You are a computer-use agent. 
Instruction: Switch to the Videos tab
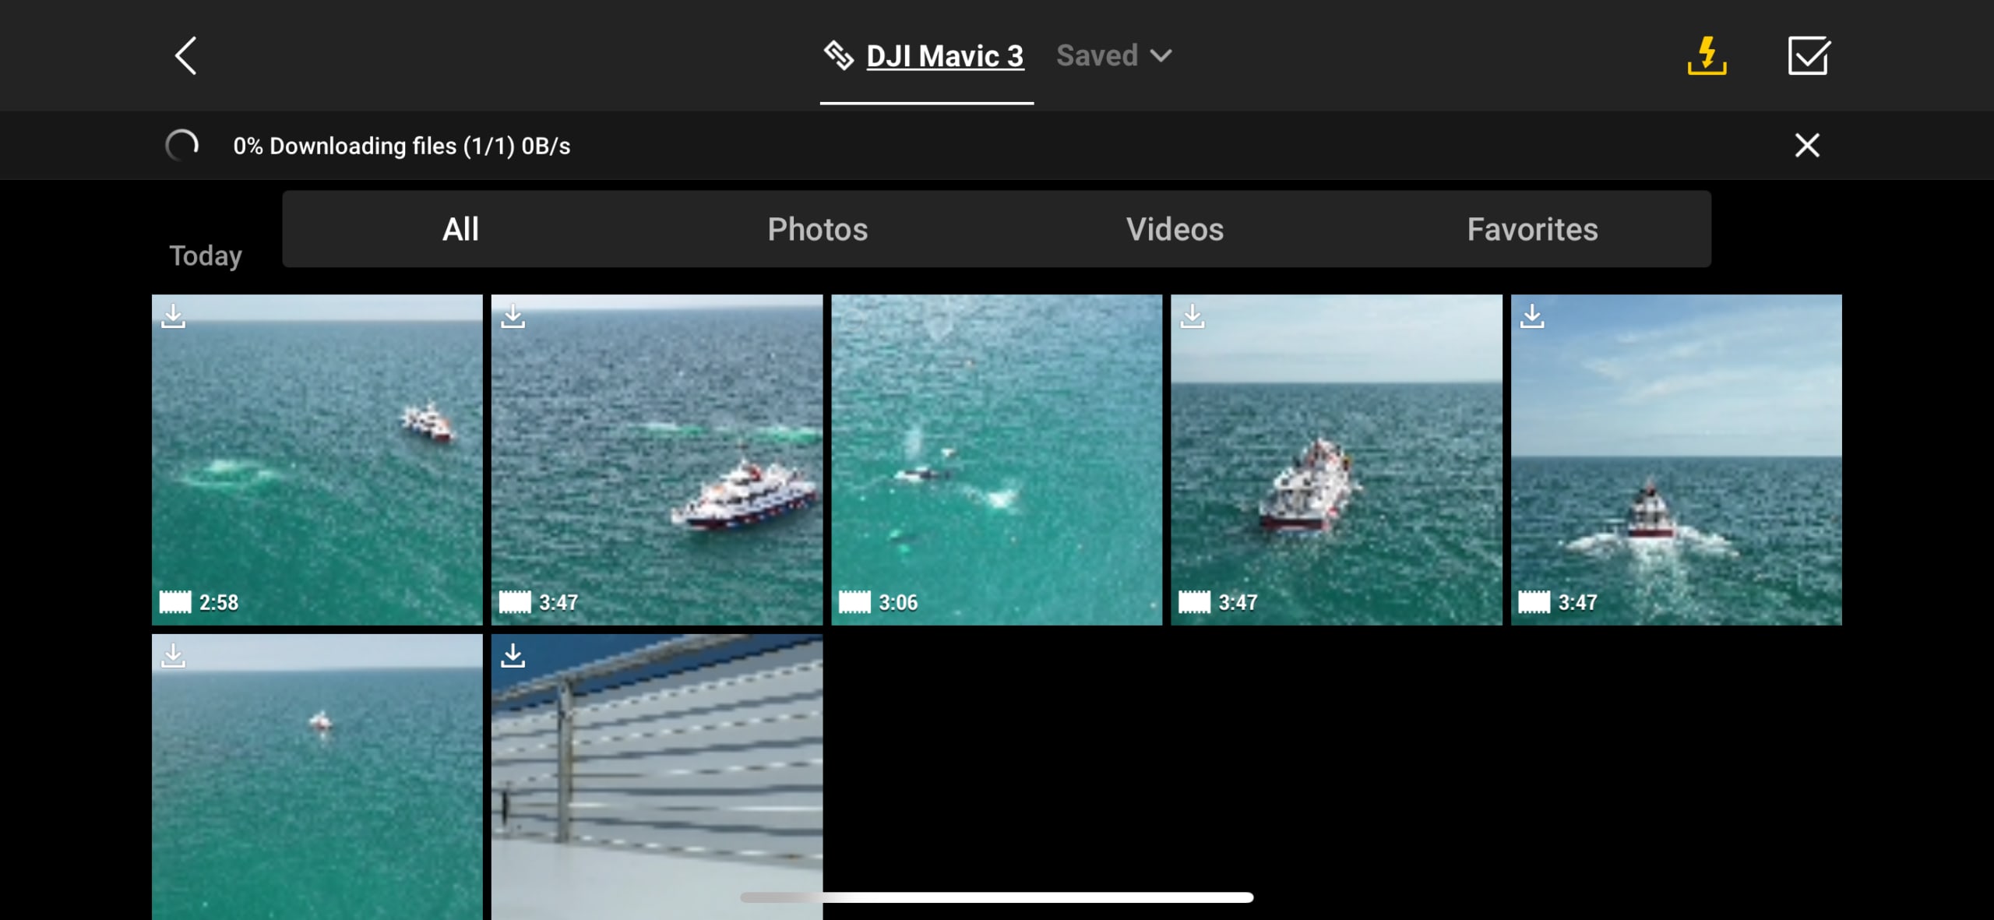[1175, 229]
